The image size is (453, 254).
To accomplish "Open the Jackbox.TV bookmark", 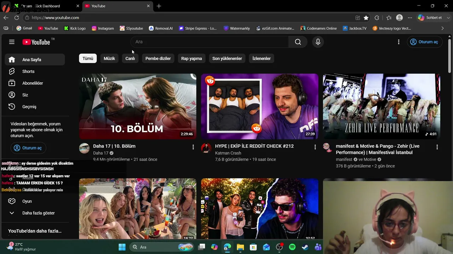I will pos(355,28).
